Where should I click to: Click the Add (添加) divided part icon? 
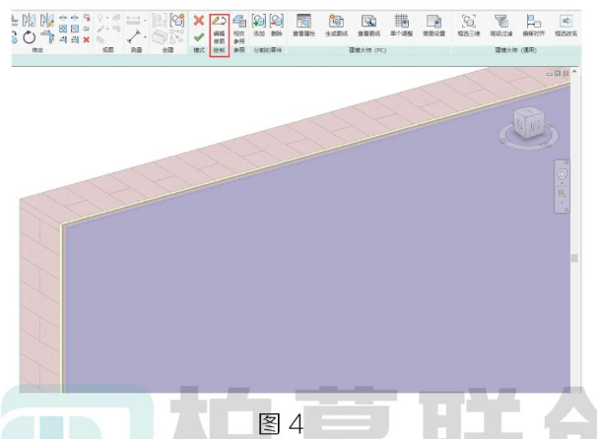pos(258,22)
